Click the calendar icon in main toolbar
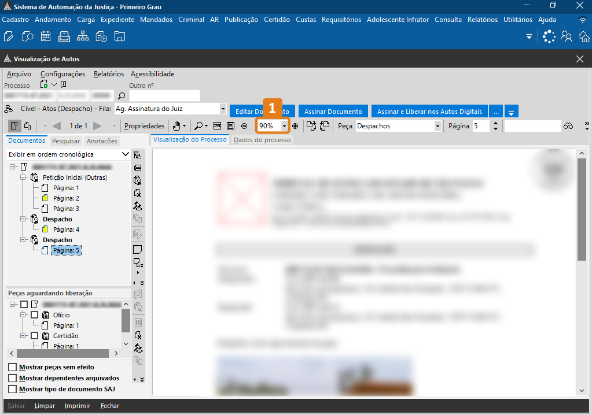Viewport: 592px width, 415px height. 46,37
